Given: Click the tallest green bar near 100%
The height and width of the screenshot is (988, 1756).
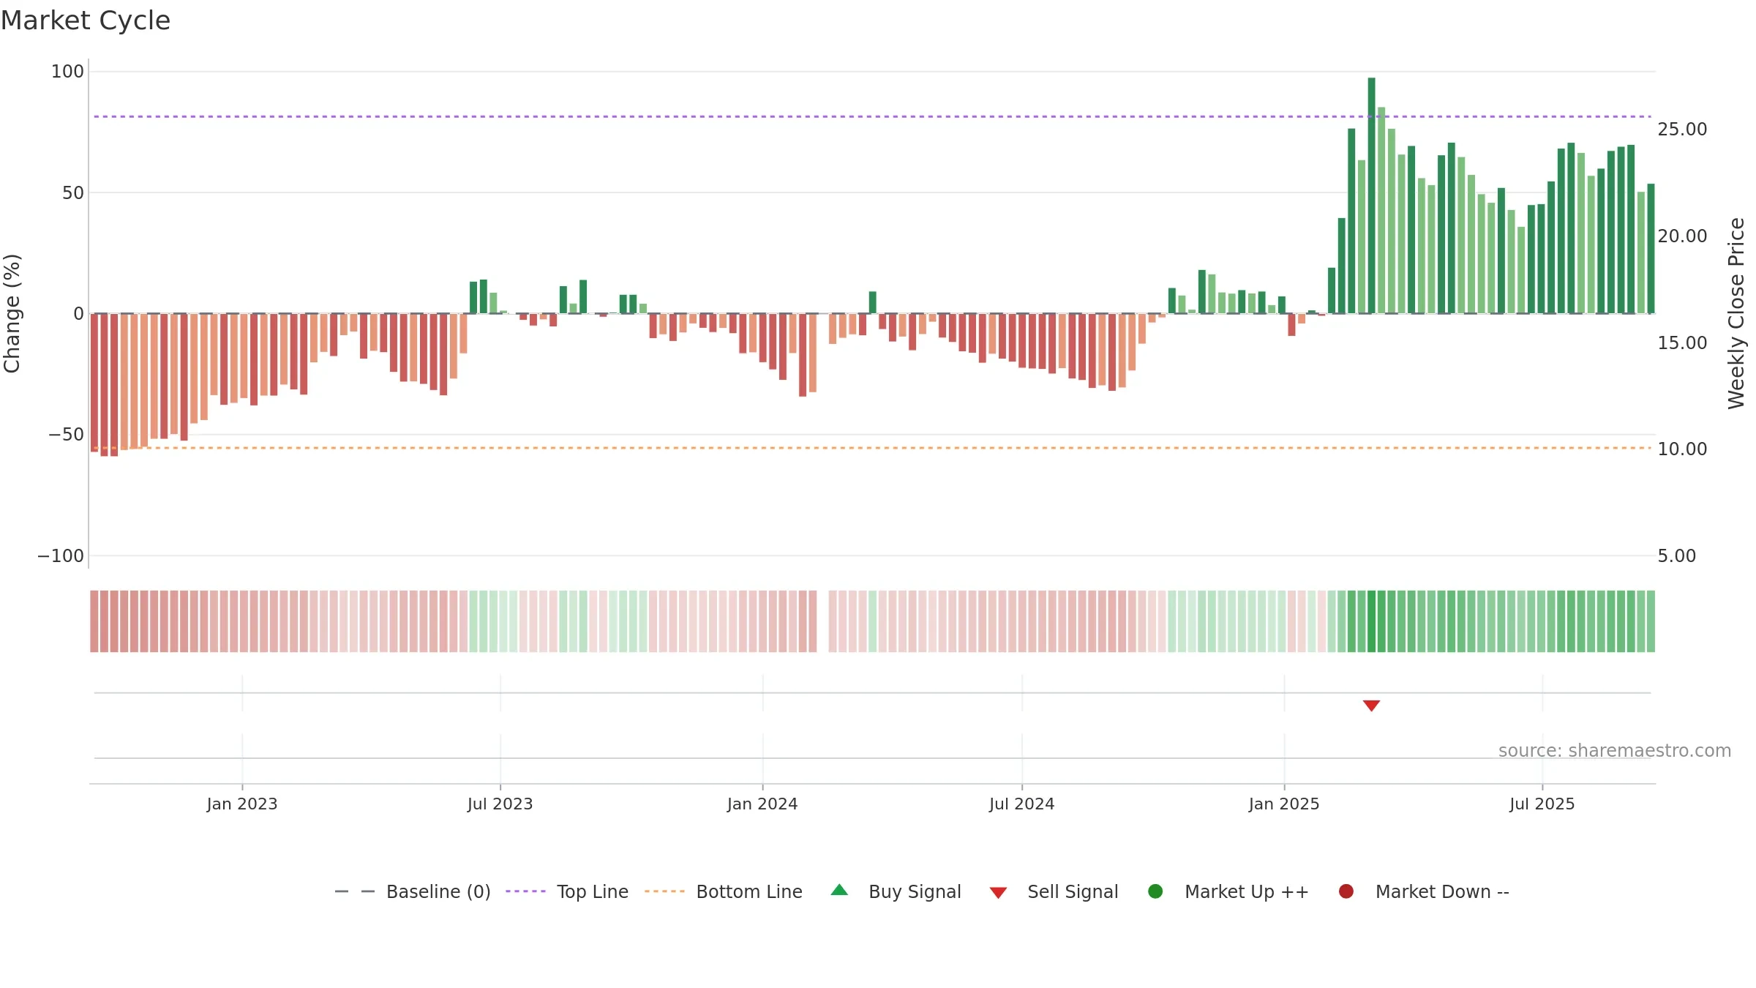Looking at the screenshot, I should tap(1371, 195).
